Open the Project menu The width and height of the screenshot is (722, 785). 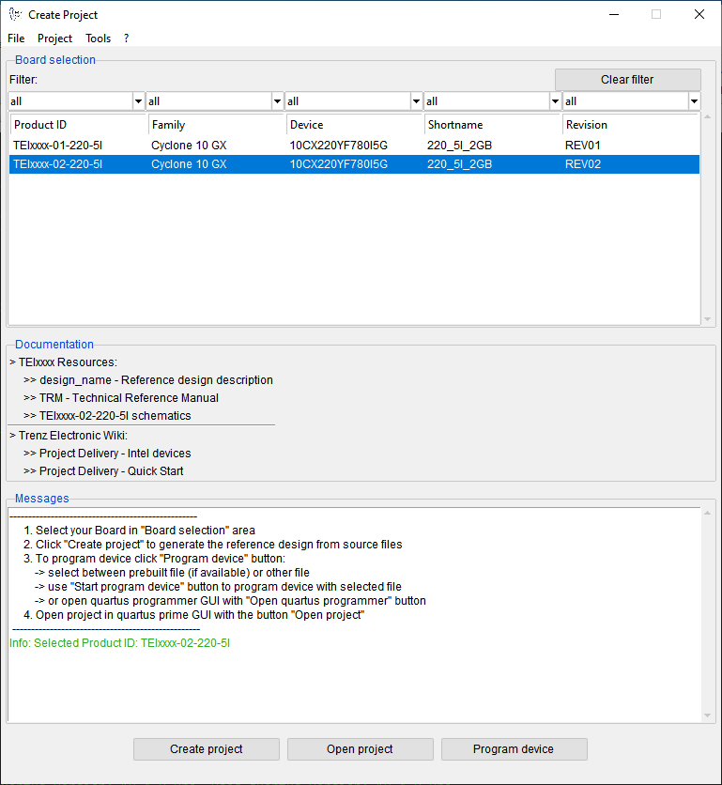(x=54, y=38)
